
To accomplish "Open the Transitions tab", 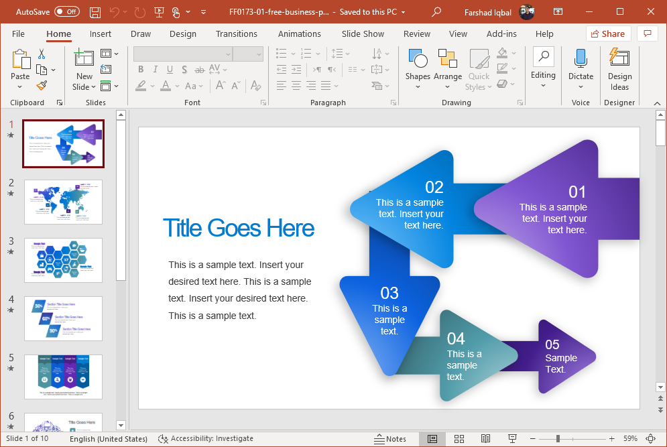I will coord(236,34).
